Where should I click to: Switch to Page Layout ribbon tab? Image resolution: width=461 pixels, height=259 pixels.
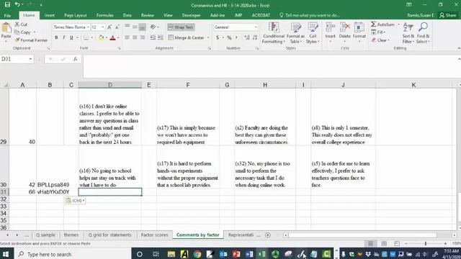pyautogui.click(x=75, y=15)
